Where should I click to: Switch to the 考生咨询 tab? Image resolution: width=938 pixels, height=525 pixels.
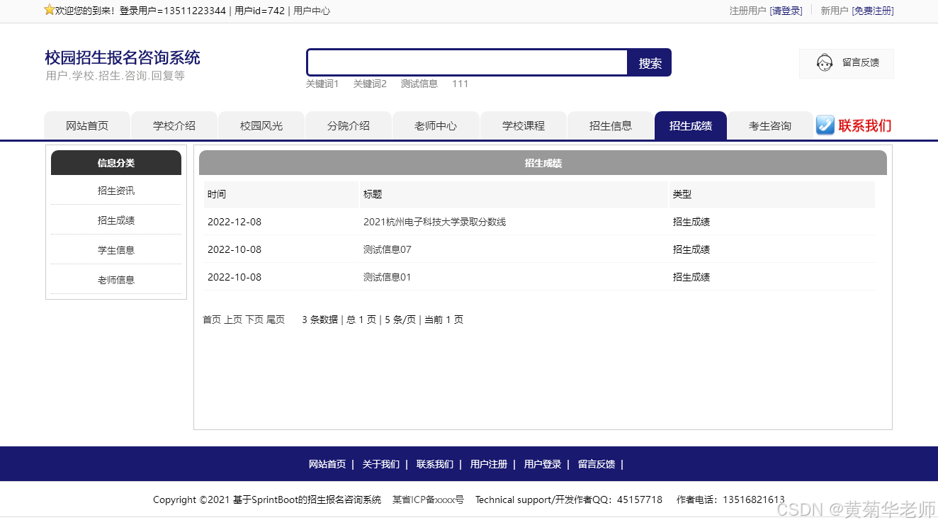pos(769,125)
